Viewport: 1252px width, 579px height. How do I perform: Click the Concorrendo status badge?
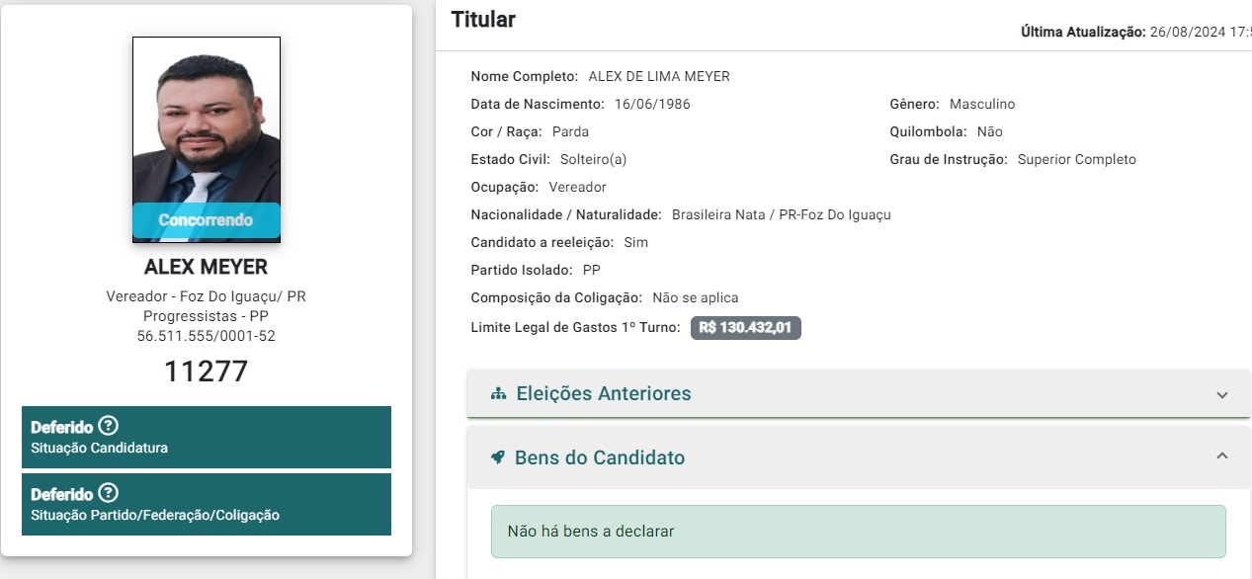[207, 220]
